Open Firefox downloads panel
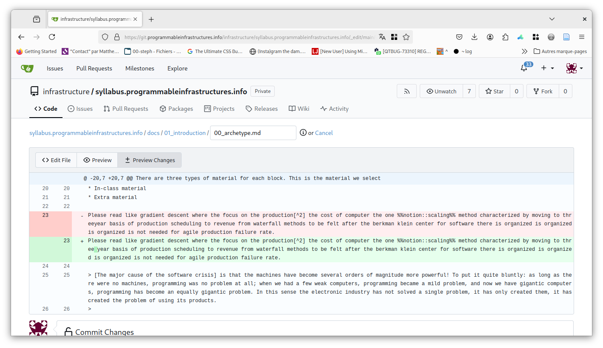 pyautogui.click(x=475, y=37)
